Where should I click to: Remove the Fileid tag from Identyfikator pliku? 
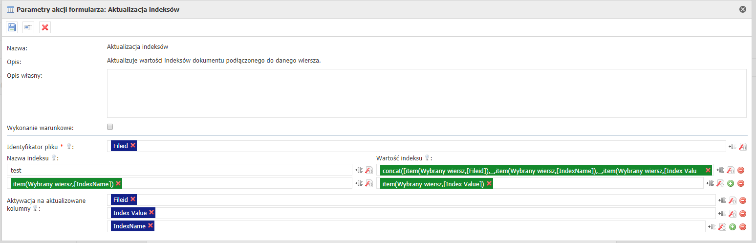[x=133, y=145]
